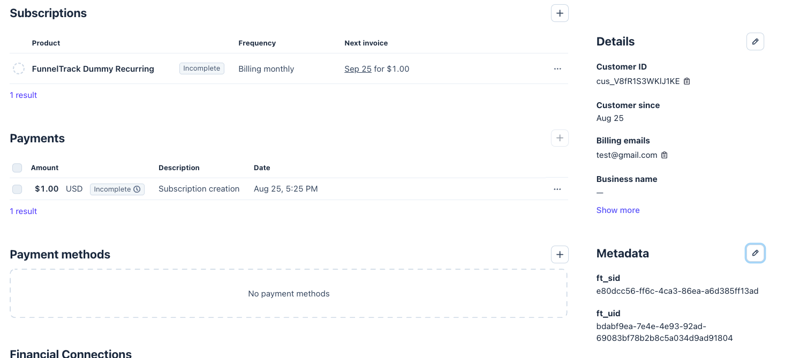Open more options for FunnelTrack subscription row
The image size is (807, 358).
click(557, 68)
